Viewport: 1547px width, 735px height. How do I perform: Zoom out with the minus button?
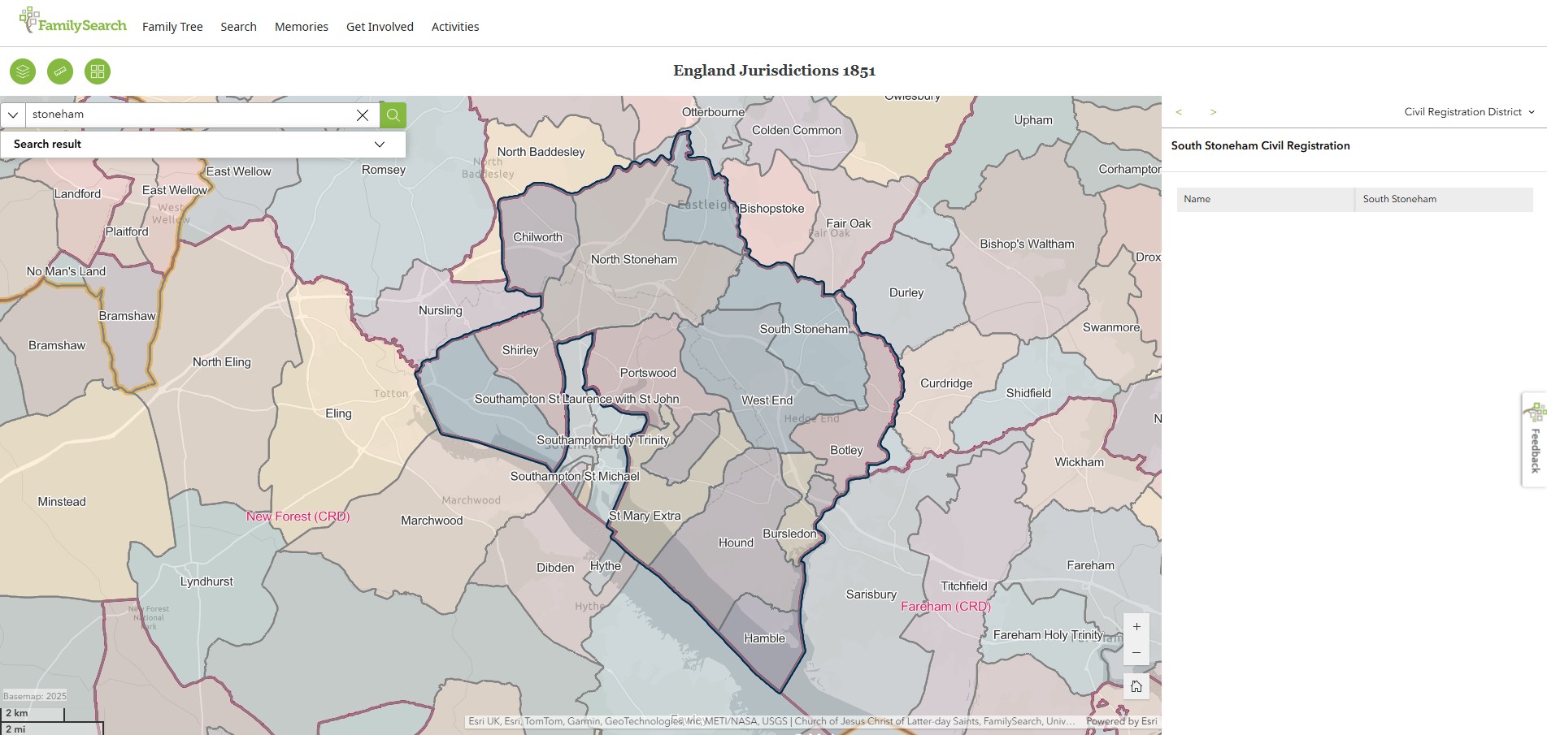pos(1136,653)
